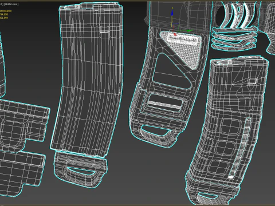The image size is (275, 206).
Task: Click the small bright rectangle on the curved magazine
Action: click(105, 29)
